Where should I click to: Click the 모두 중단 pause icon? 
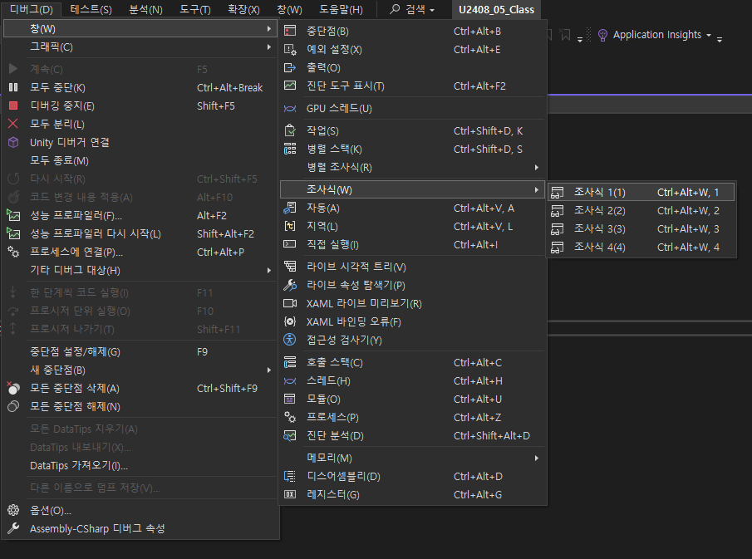pos(13,88)
